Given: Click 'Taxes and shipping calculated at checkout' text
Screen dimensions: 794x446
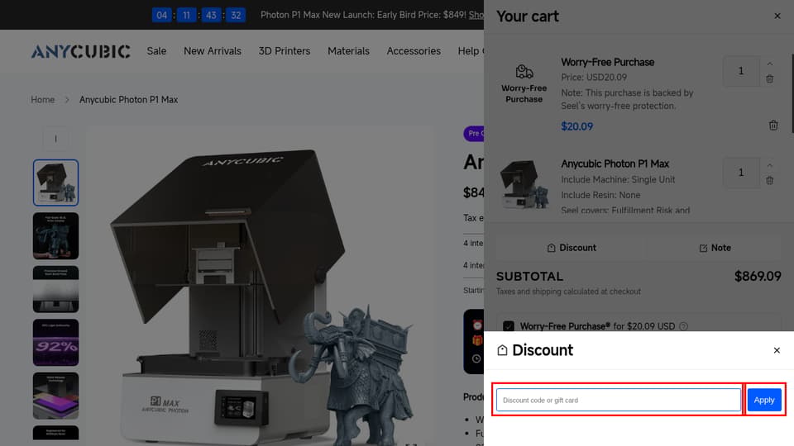Looking at the screenshot, I should [x=568, y=292].
